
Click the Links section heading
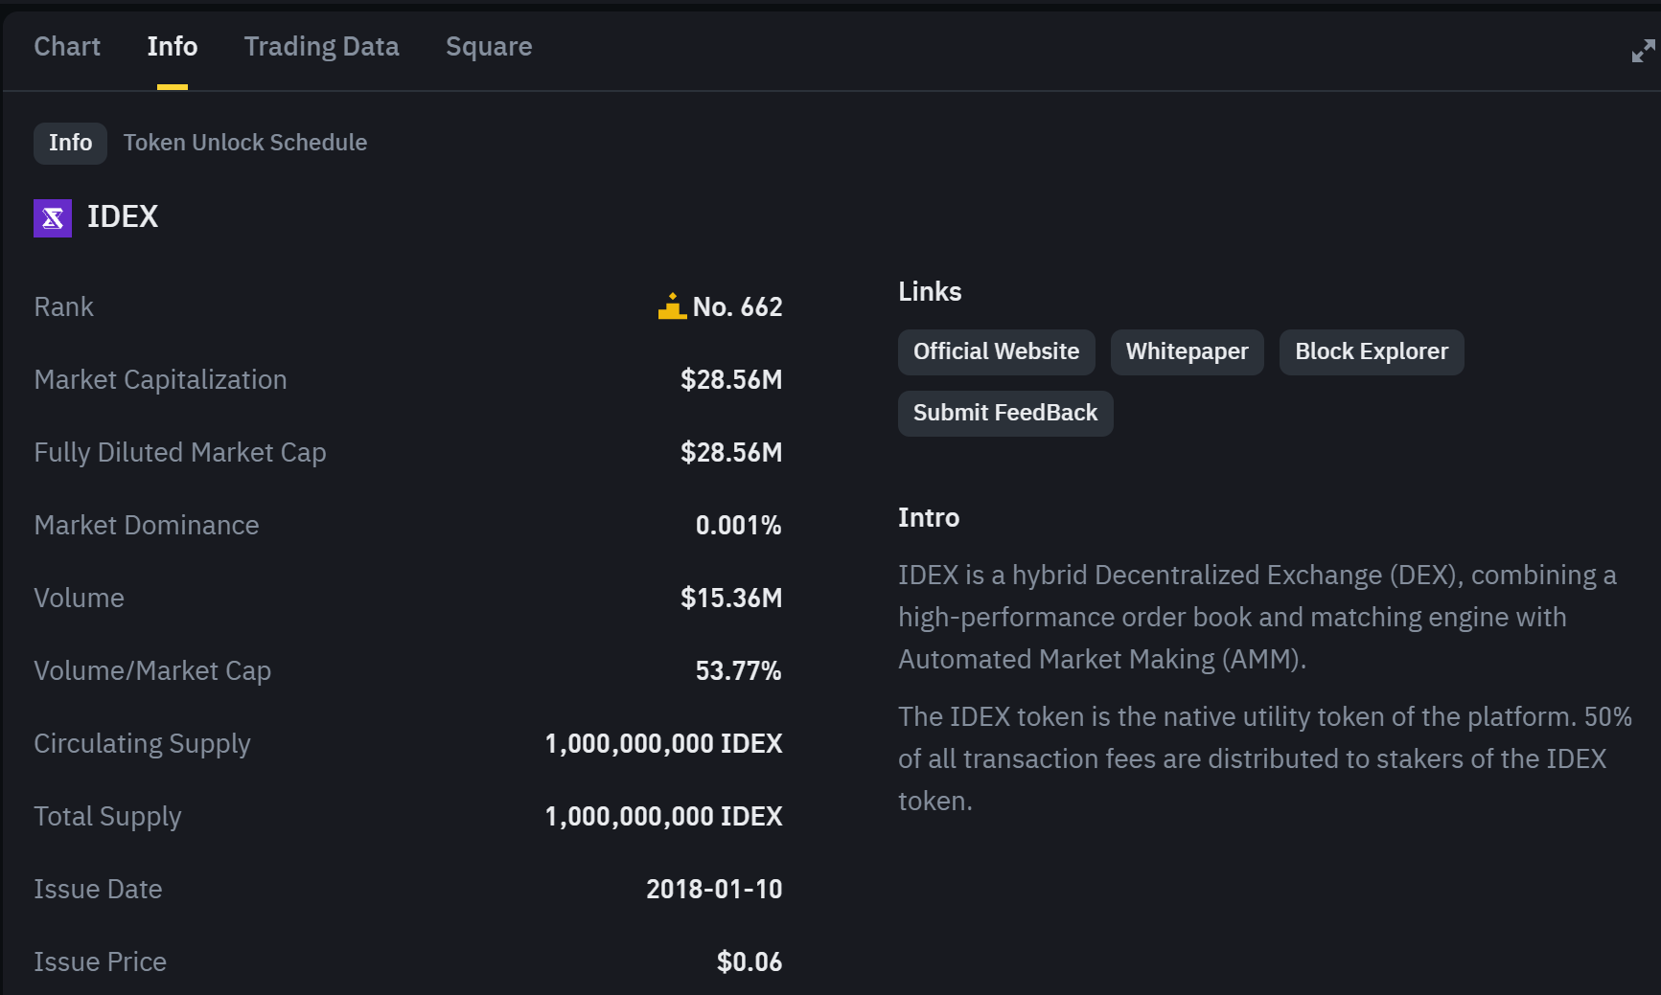(930, 291)
